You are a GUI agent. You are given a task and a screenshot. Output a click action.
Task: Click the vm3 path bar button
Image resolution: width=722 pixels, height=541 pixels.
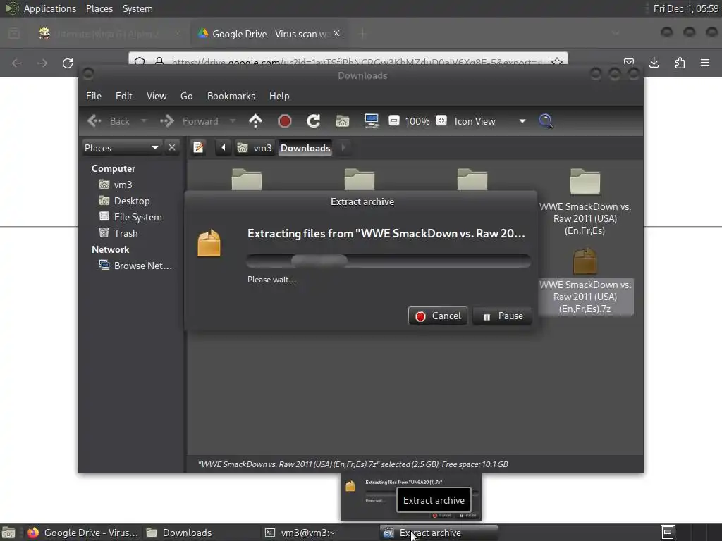255,148
